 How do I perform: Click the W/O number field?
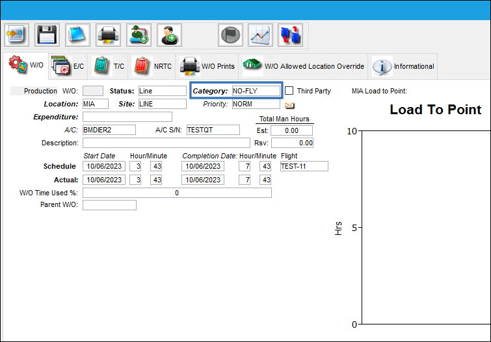(x=93, y=91)
